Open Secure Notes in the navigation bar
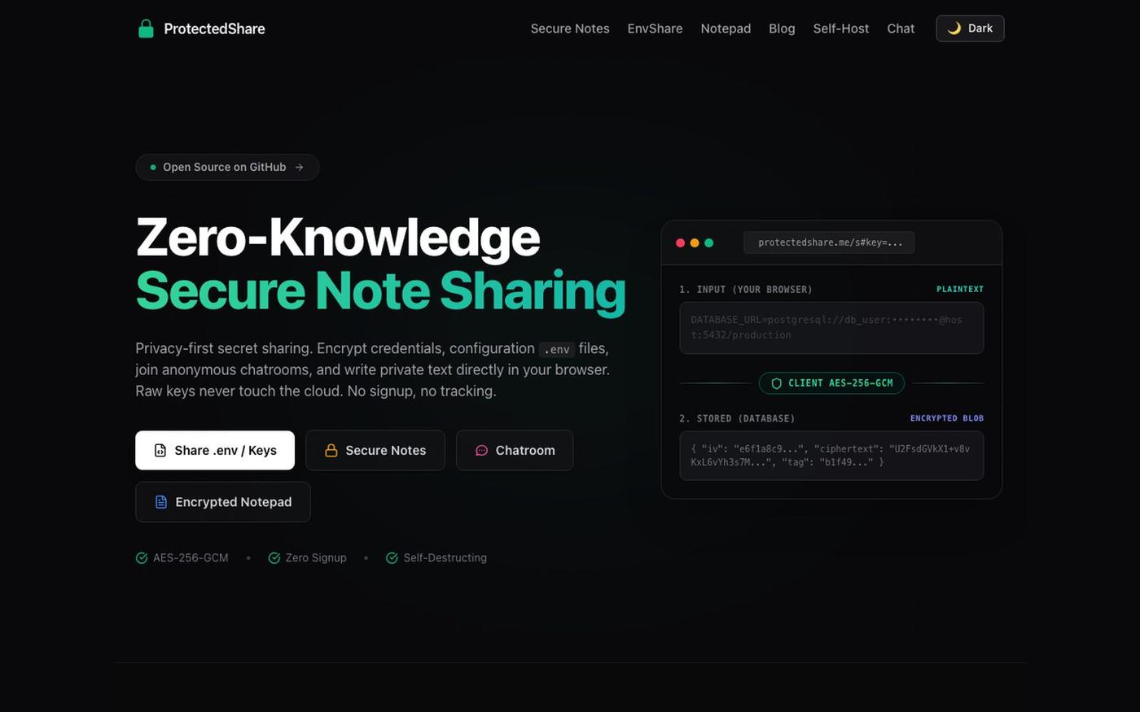Viewport: 1140px width, 712px height. point(570,28)
